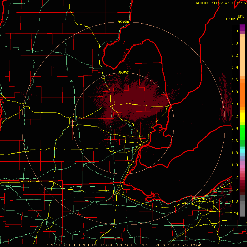Pick the bright green segment of color bar
This screenshot has width=247, height=247.
pyautogui.click(x=242, y=133)
